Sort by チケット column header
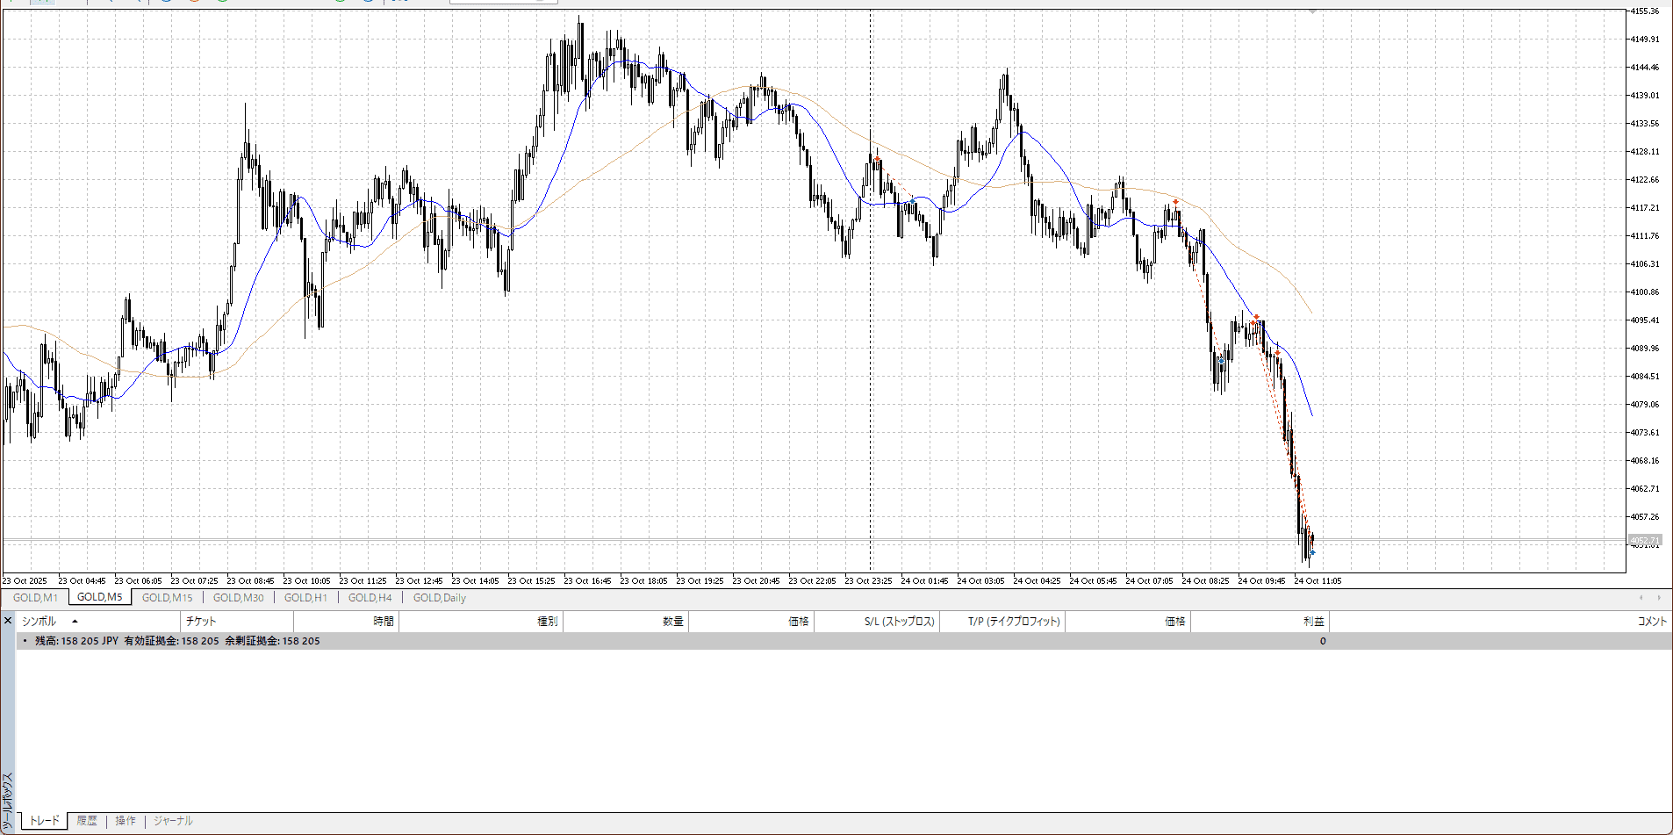Screen dimensions: 1673x835 tap(201, 622)
